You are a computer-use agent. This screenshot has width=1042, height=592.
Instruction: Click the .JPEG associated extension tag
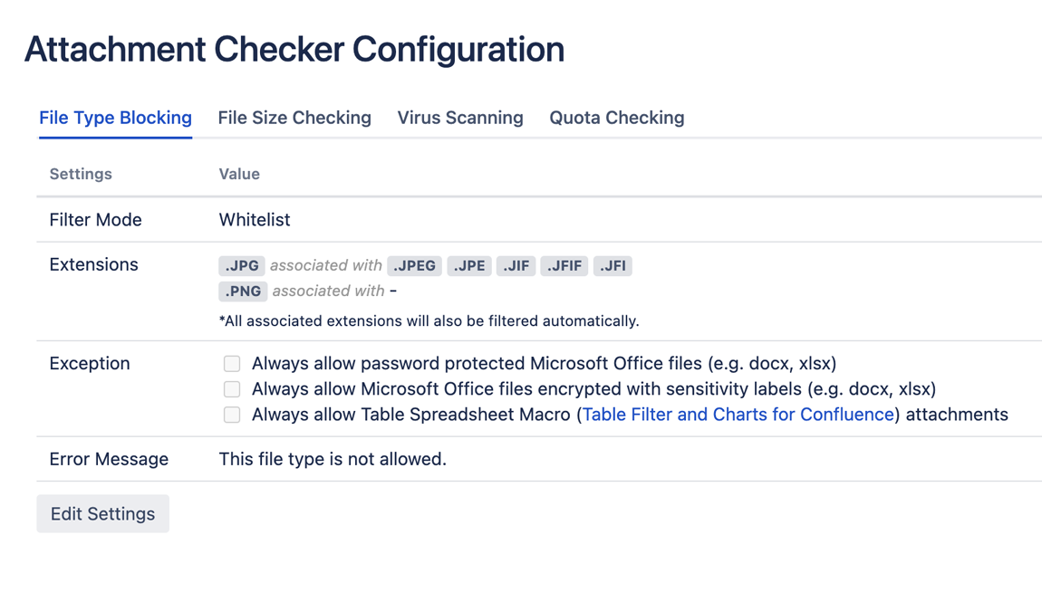click(x=414, y=266)
